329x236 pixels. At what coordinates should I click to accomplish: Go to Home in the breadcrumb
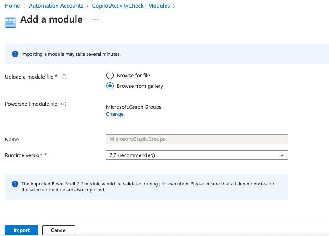pyautogui.click(x=13, y=6)
